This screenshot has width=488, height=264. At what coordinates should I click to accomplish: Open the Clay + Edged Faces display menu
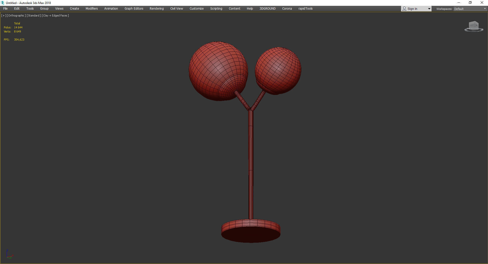[x=55, y=15]
